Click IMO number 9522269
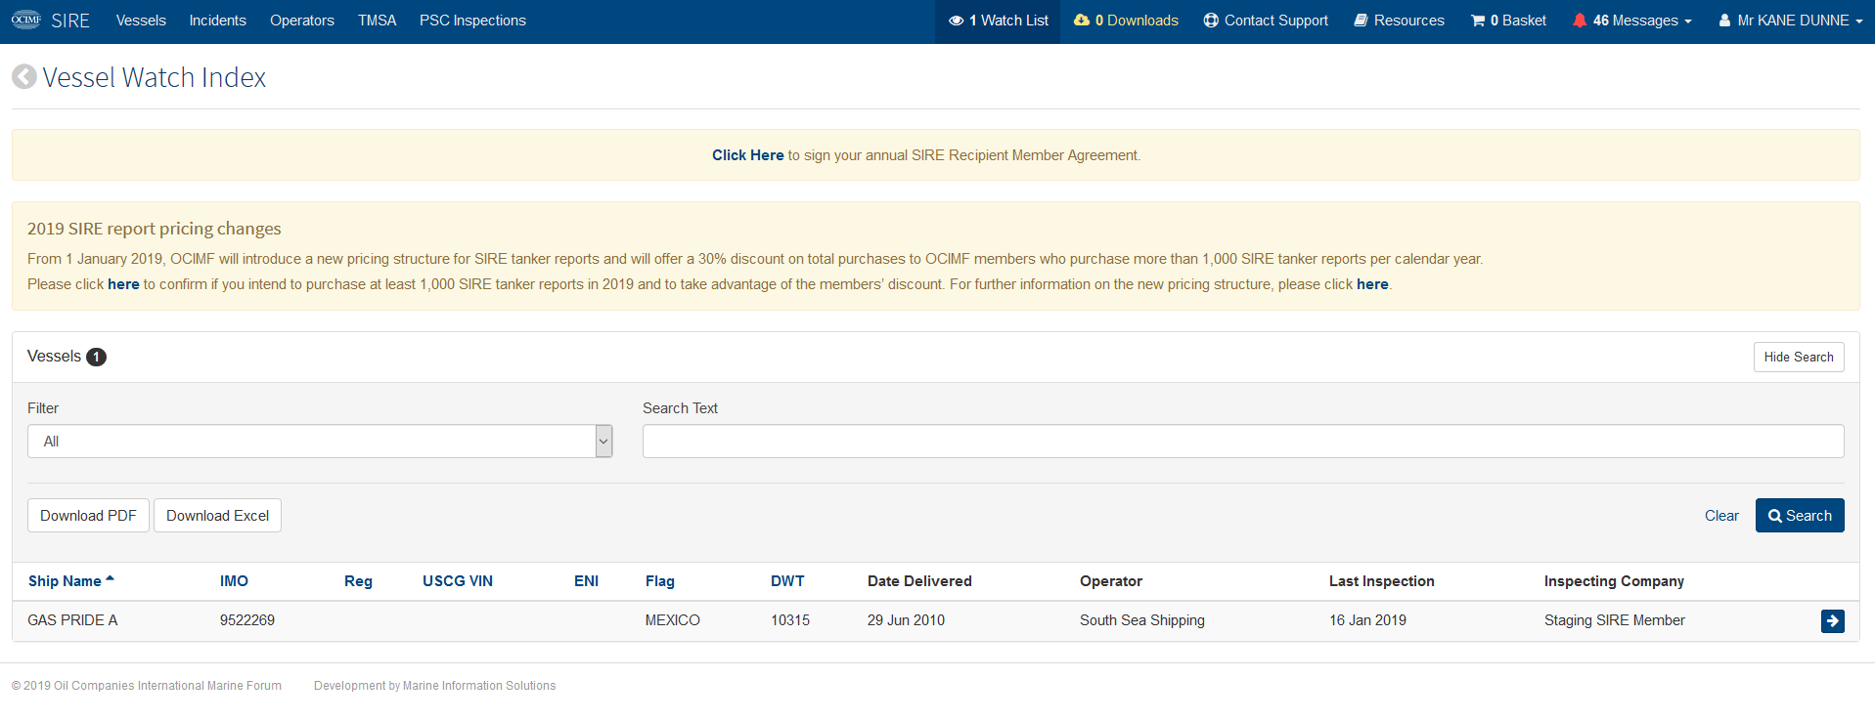Image resolution: width=1875 pixels, height=720 pixels. tap(247, 620)
